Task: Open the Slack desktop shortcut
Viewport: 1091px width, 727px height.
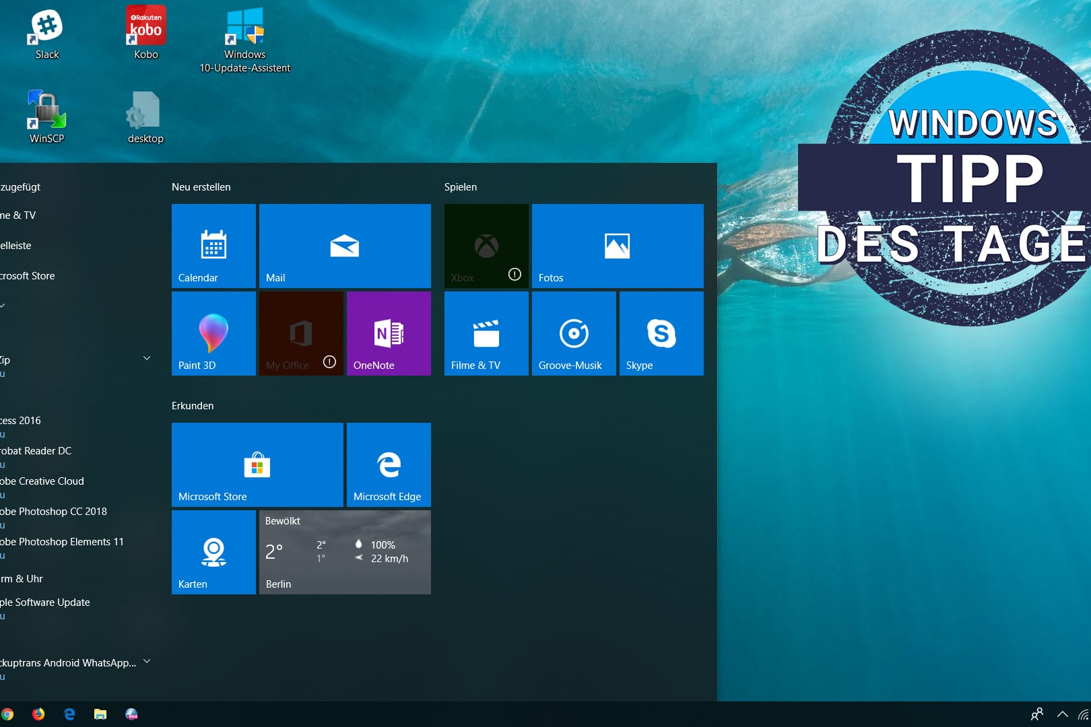Action: pos(47,34)
